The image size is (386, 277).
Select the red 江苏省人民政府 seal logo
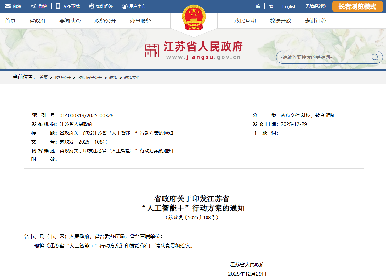point(153,50)
